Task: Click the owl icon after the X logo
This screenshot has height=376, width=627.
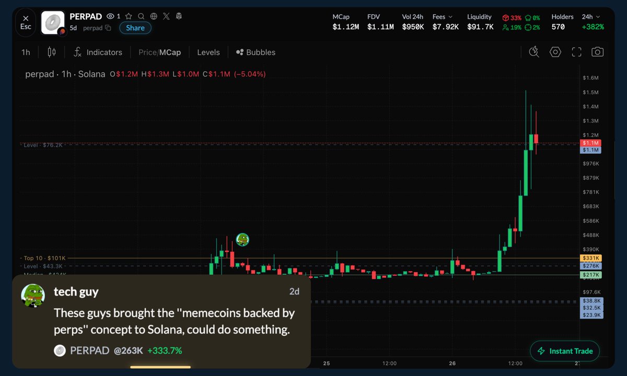Action: 179,16
